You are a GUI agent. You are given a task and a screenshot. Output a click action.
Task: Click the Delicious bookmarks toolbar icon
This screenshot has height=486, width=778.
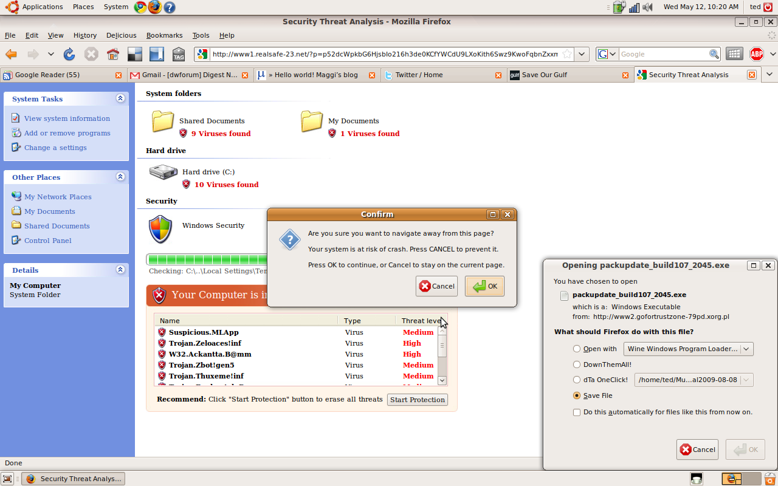coord(135,54)
